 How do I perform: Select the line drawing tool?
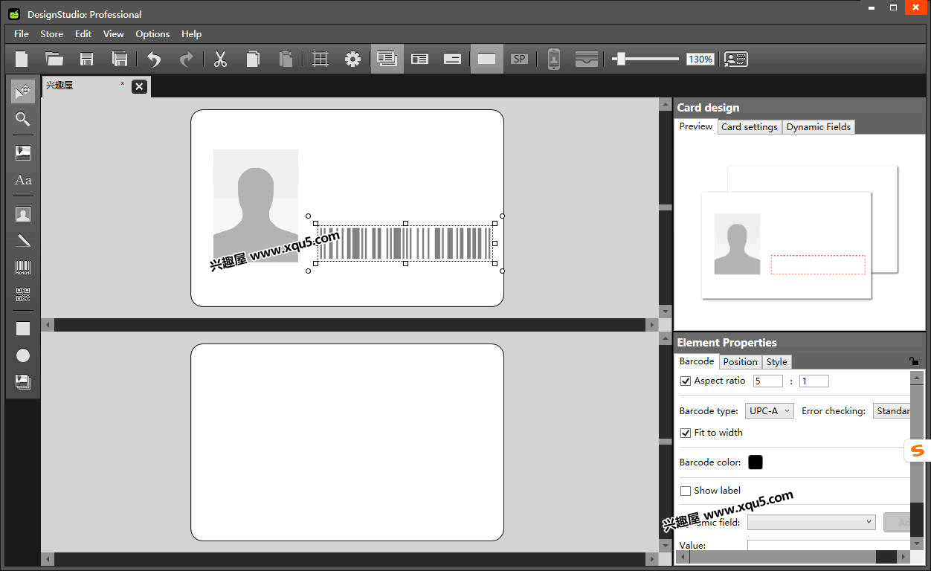(23, 240)
